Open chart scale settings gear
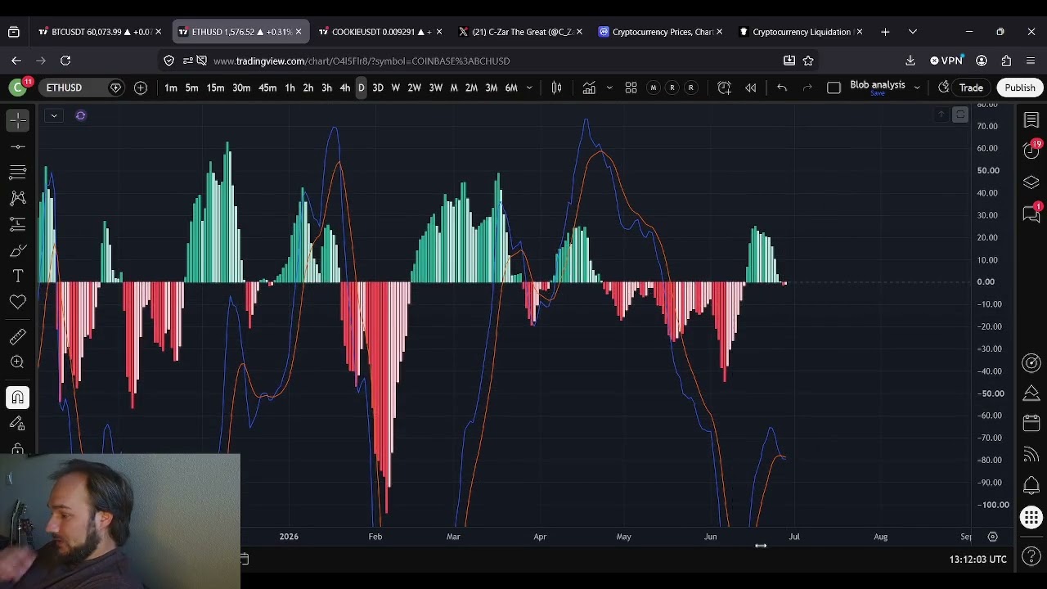Viewport: 1047px width, 589px height. click(x=993, y=537)
